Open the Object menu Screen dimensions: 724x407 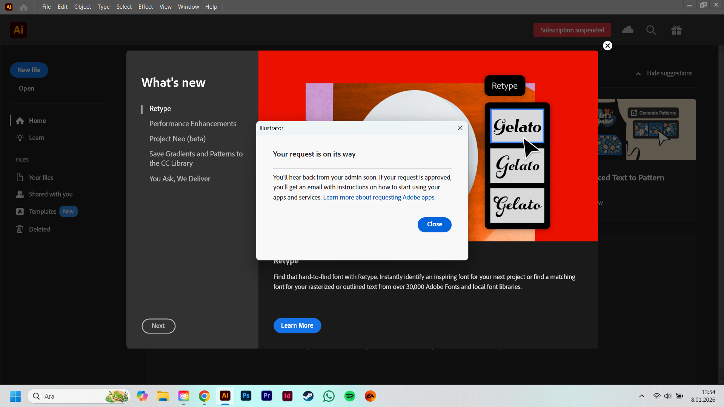pyautogui.click(x=83, y=7)
